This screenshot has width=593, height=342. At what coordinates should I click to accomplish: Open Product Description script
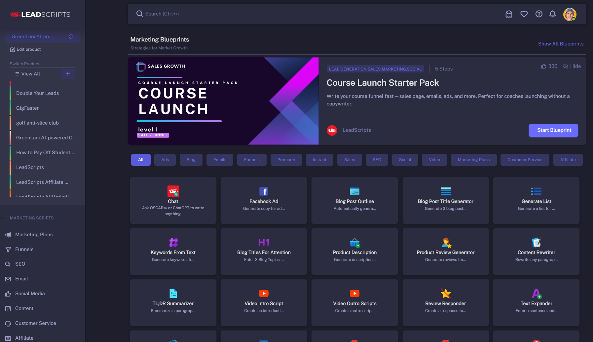[x=354, y=251]
